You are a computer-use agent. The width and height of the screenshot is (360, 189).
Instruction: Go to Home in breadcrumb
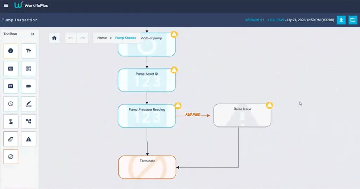(102, 38)
